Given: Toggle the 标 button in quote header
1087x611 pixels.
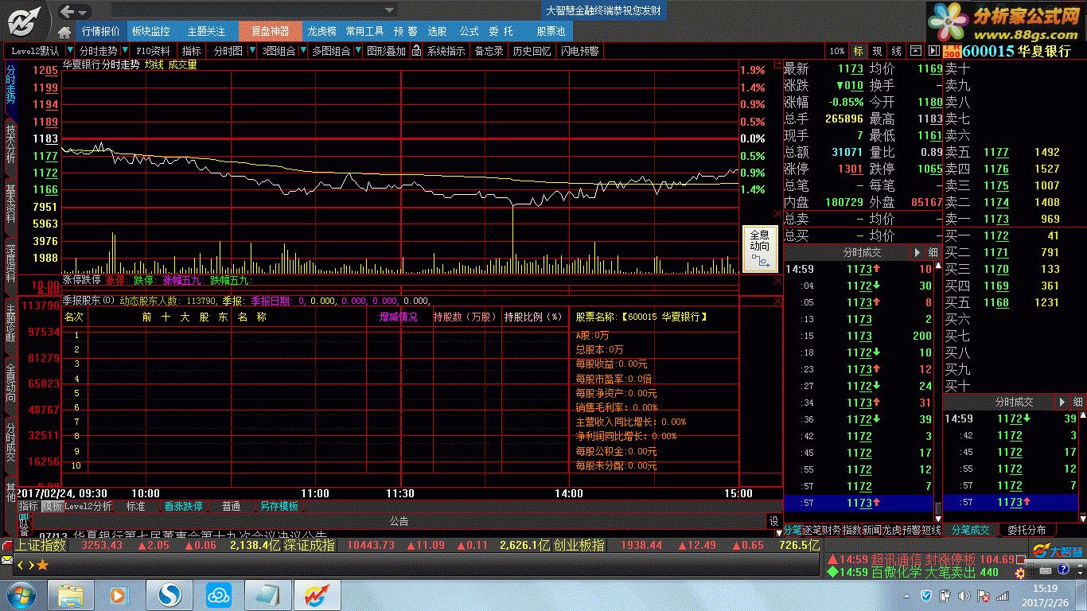Looking at the screenshot, I should [858, 51].
